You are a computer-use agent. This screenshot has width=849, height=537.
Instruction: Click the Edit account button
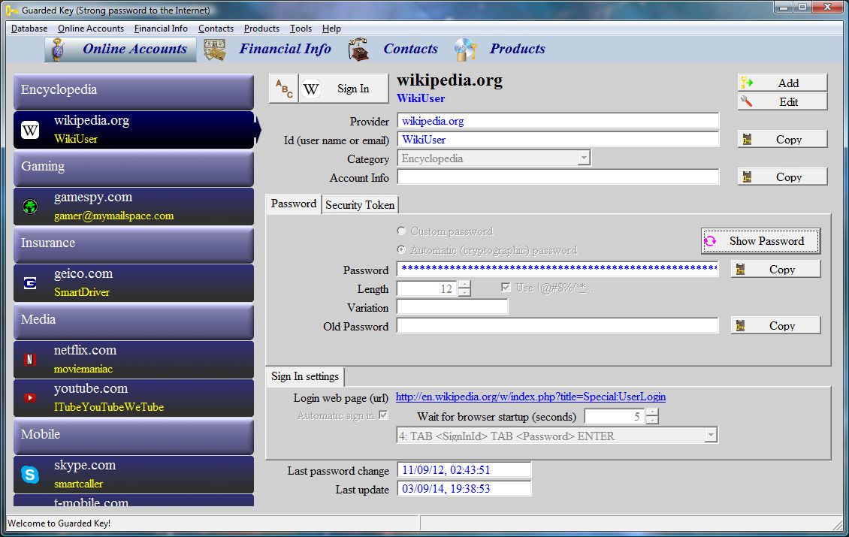point(782,102)
